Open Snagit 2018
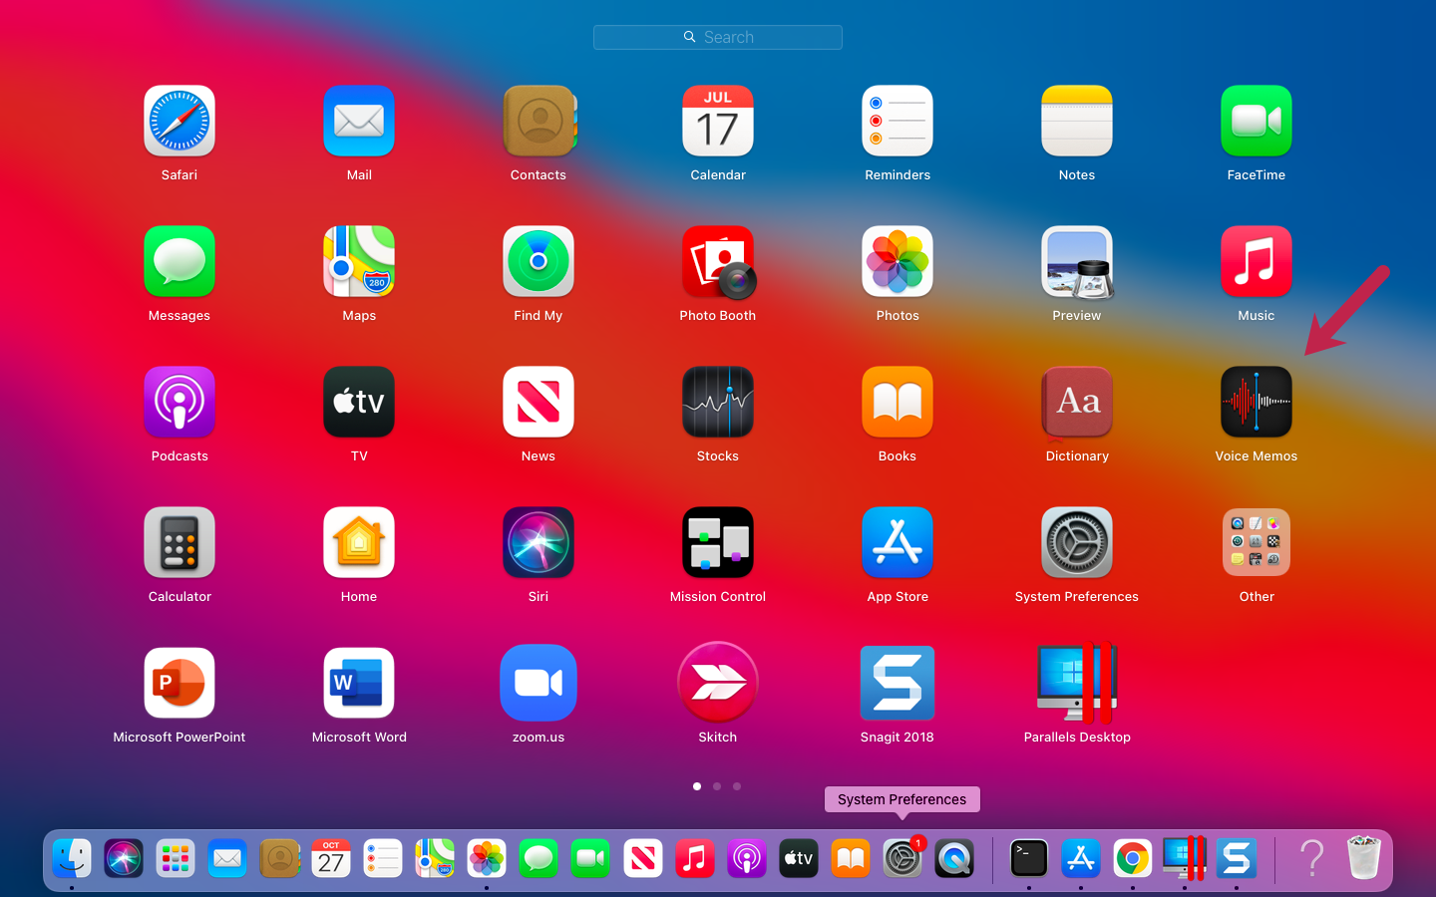The height and width of the screenshot is (897, 1436). (x=897, y=683)
